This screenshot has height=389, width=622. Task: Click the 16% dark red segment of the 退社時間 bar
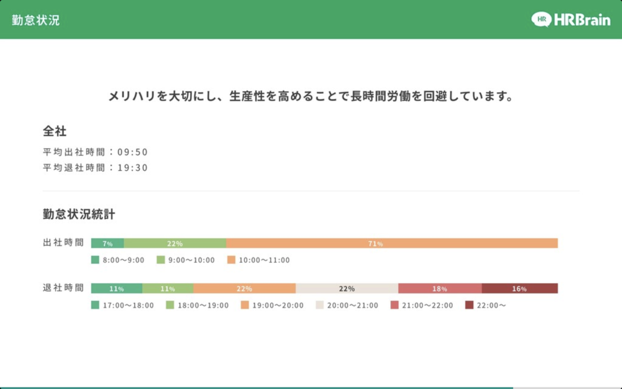tap(520, 288)
